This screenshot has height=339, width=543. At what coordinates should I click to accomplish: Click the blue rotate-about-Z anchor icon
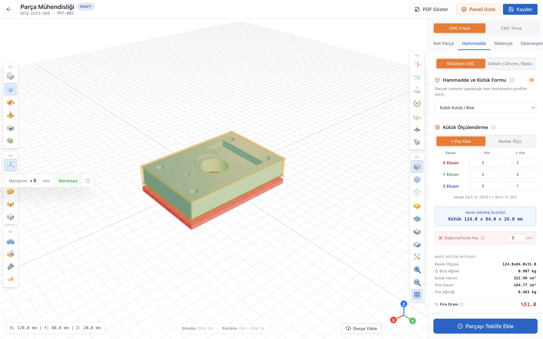coord(417,91)
